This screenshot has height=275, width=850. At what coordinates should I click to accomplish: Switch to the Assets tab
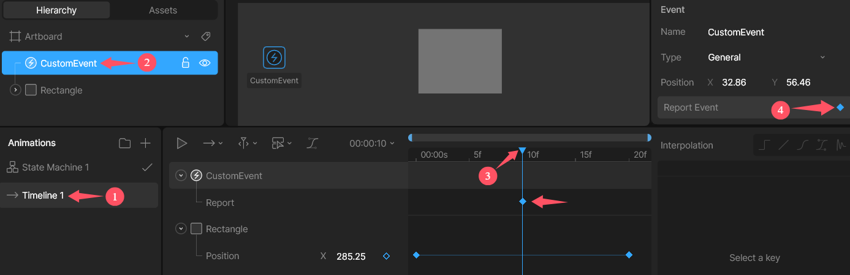point(163,10)
